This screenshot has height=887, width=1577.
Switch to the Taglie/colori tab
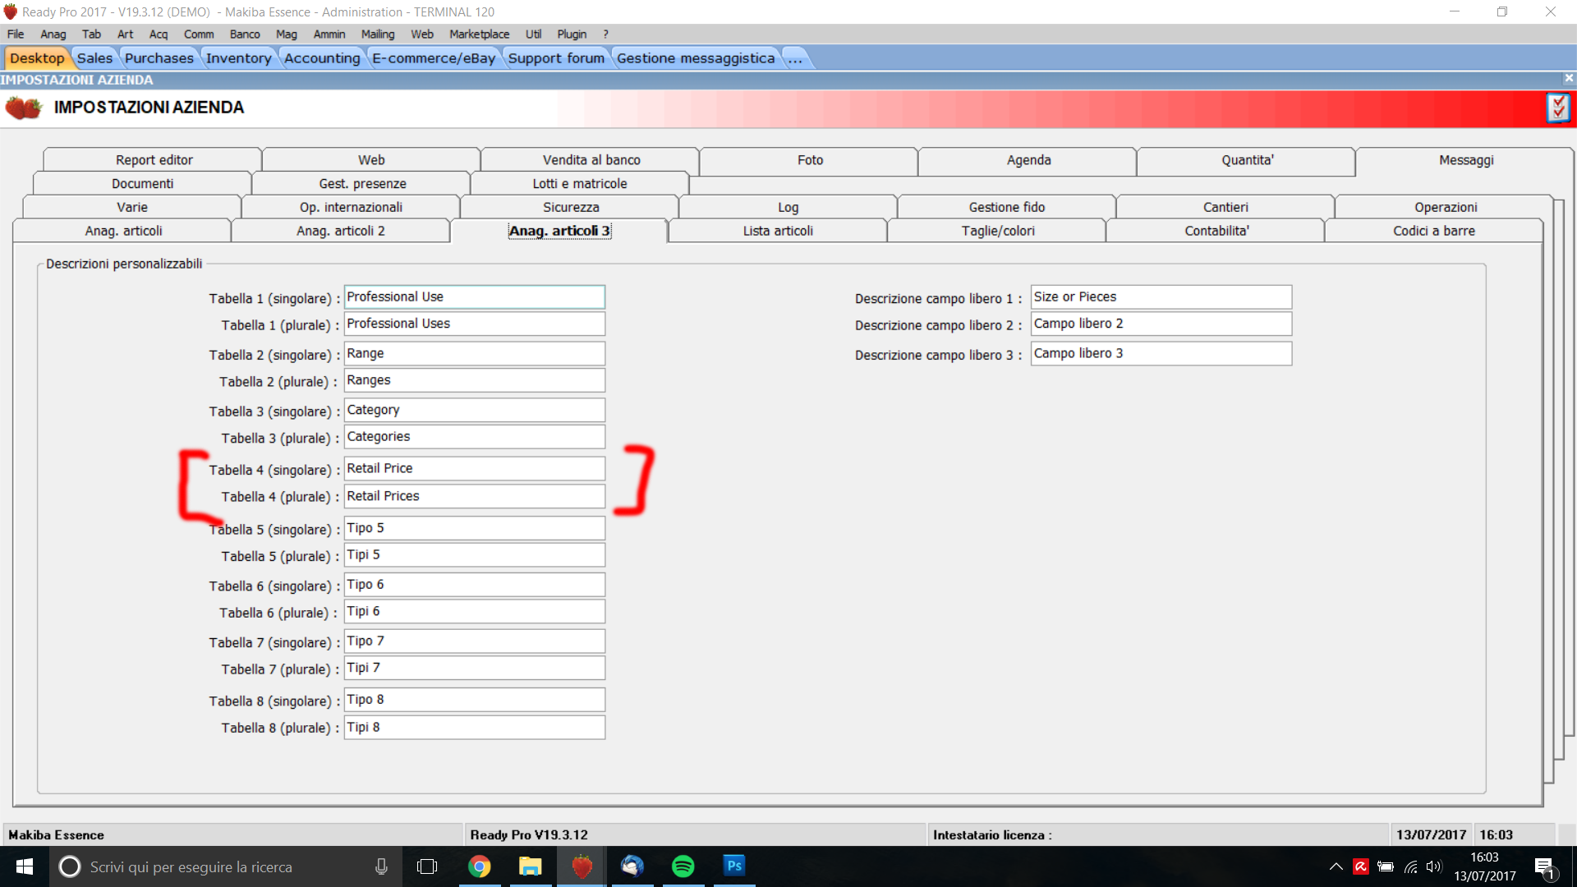tap(997, 231)
